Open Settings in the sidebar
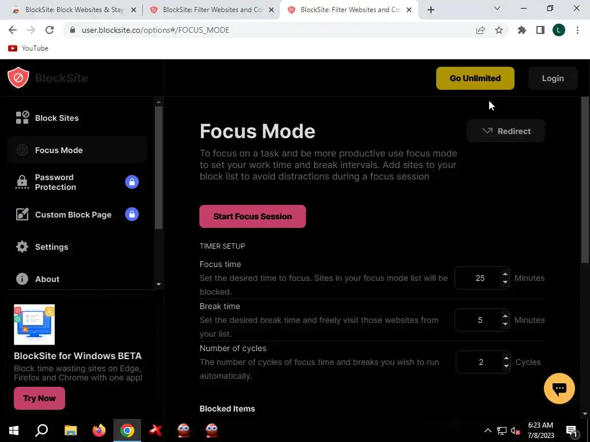590x442 pixels. tap(77, 246)
